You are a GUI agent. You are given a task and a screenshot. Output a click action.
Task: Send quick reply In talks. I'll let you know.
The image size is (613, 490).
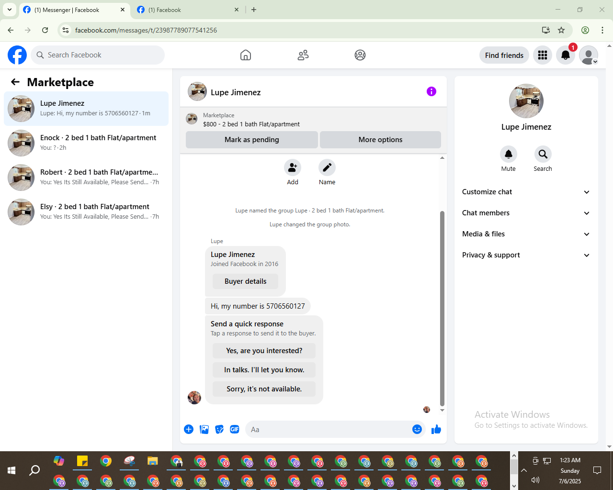point(264,370)
